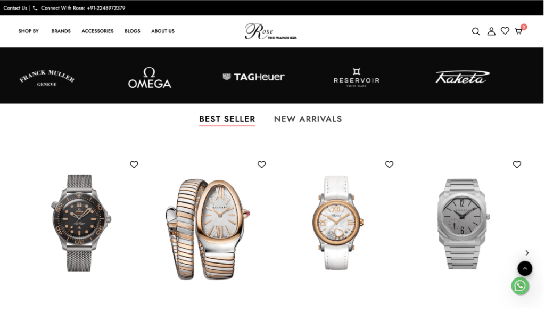Advance product carousel with right chevron
The height and width of the screenshot is (320, 545).
[x=527, y=253]
